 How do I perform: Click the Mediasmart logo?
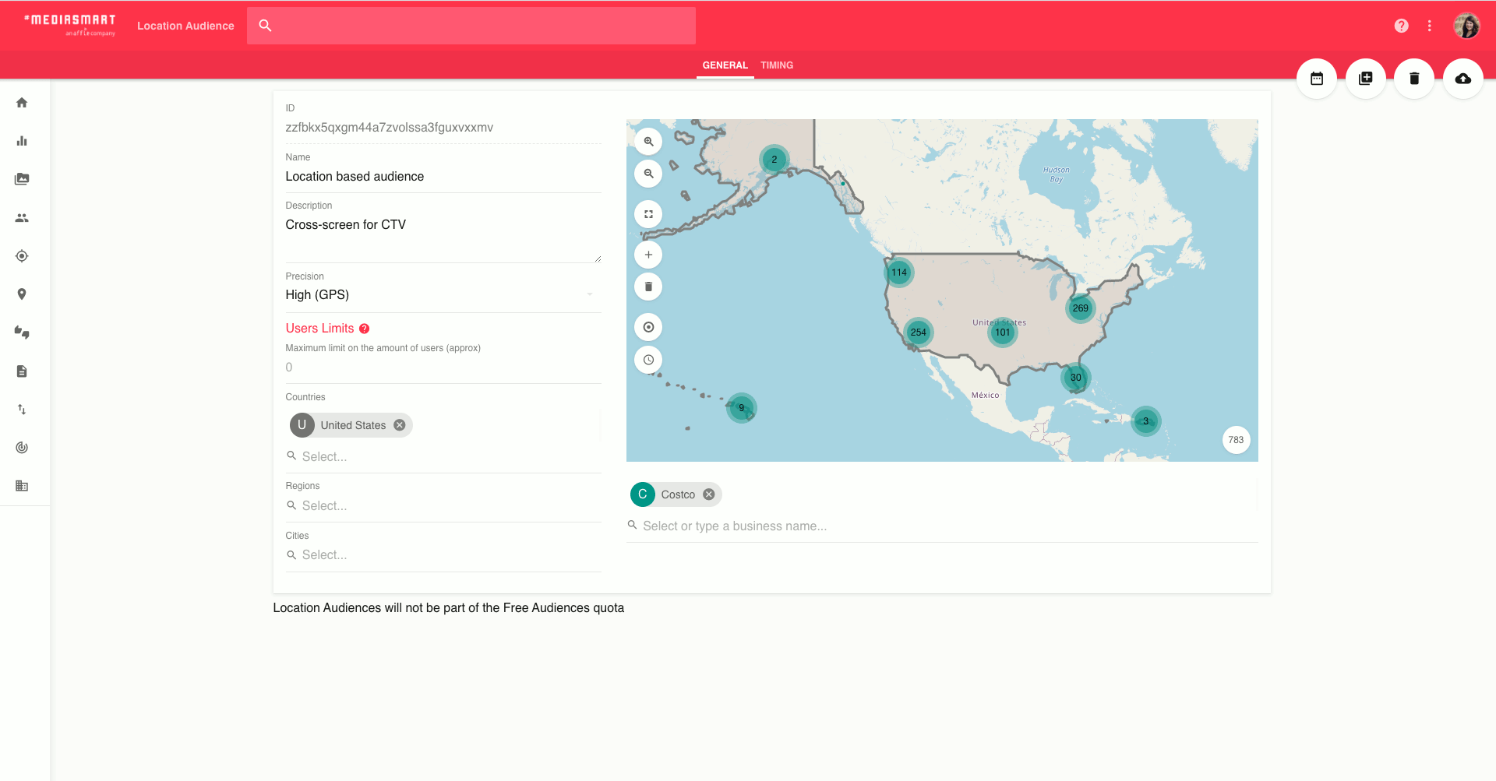[70, 25]
